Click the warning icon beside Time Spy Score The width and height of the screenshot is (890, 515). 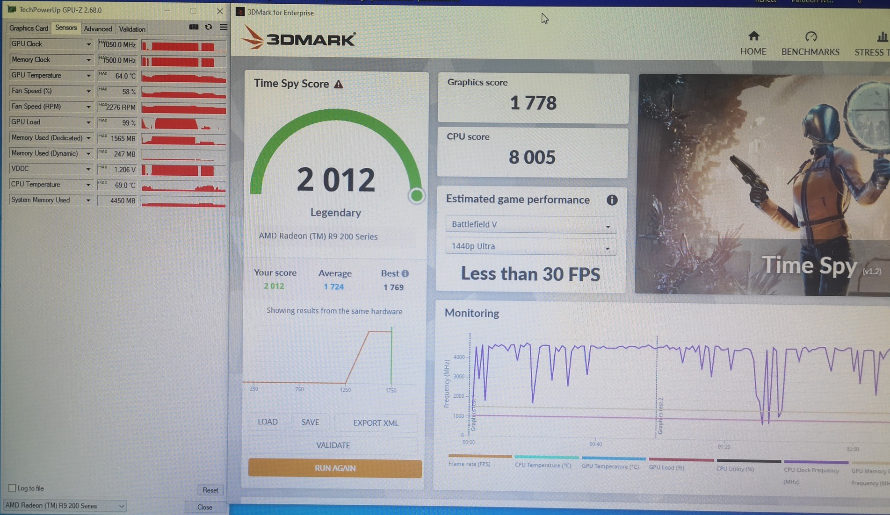pyautogui.click(x=339, y=84)
